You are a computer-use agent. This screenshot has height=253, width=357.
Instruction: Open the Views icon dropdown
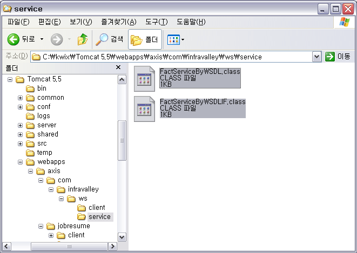point(176,39)
